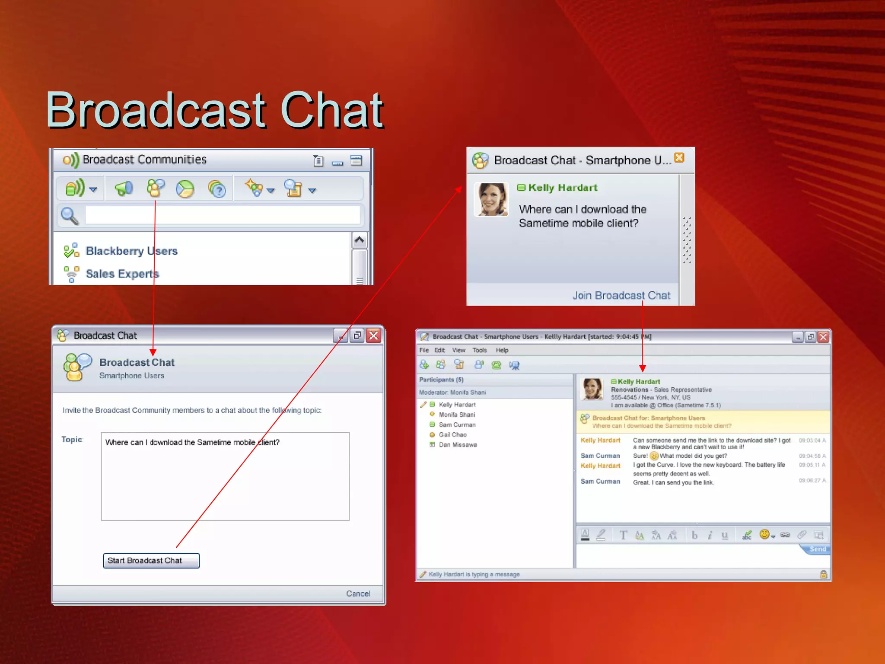Click the add contact icon in the chat toolbar

[x=424, y=365]
